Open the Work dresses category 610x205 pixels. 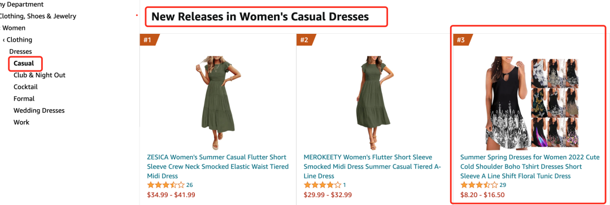click(x=21, y=122)
